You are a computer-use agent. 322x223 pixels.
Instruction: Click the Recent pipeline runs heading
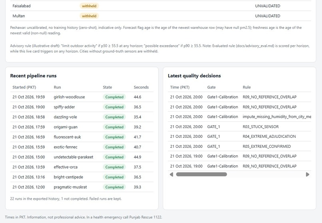click(x=33, y=76)
